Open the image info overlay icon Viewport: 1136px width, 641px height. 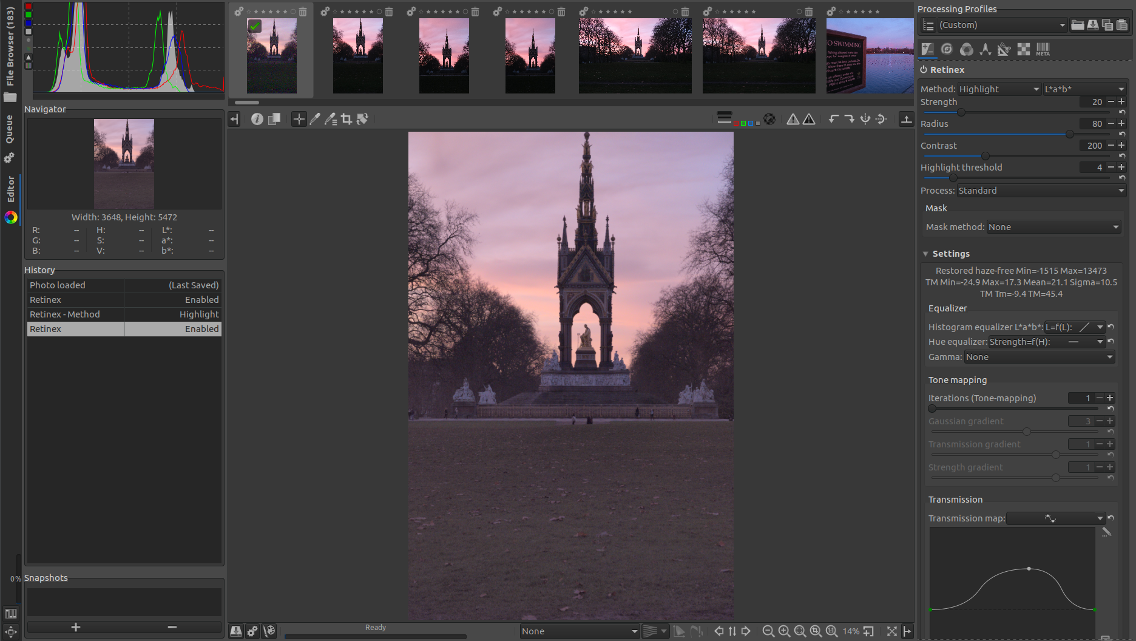click(x=257, y=119)
